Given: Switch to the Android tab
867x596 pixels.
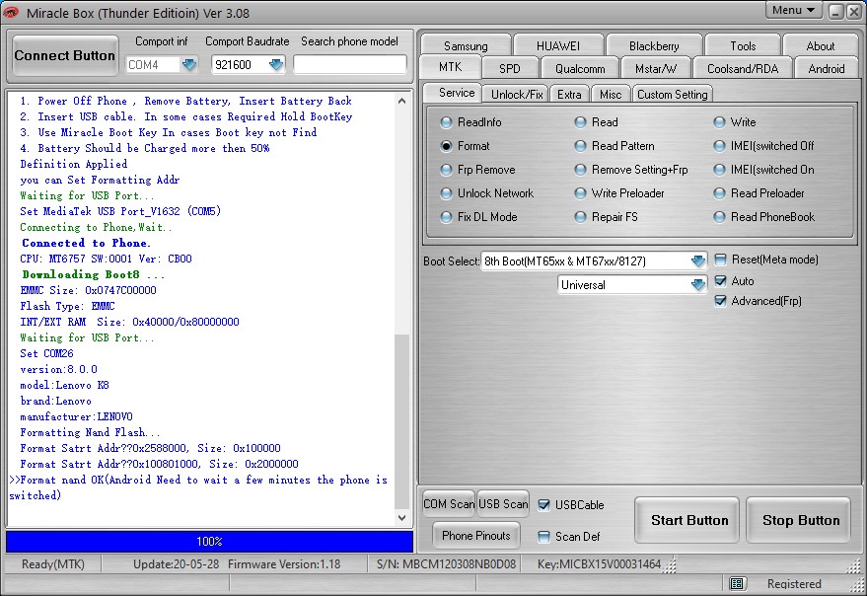Looking at the screenshot, I should click(827, 69).
